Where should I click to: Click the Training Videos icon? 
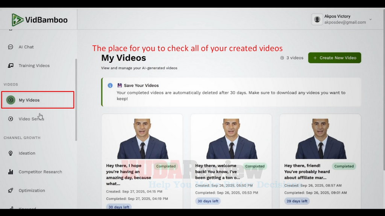(11, 65)
